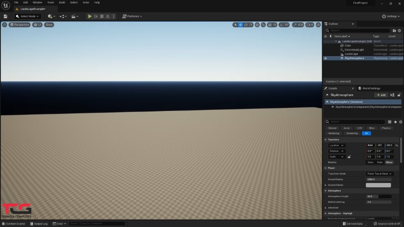Filter Details by Physics category

click(x=386, y=128)
